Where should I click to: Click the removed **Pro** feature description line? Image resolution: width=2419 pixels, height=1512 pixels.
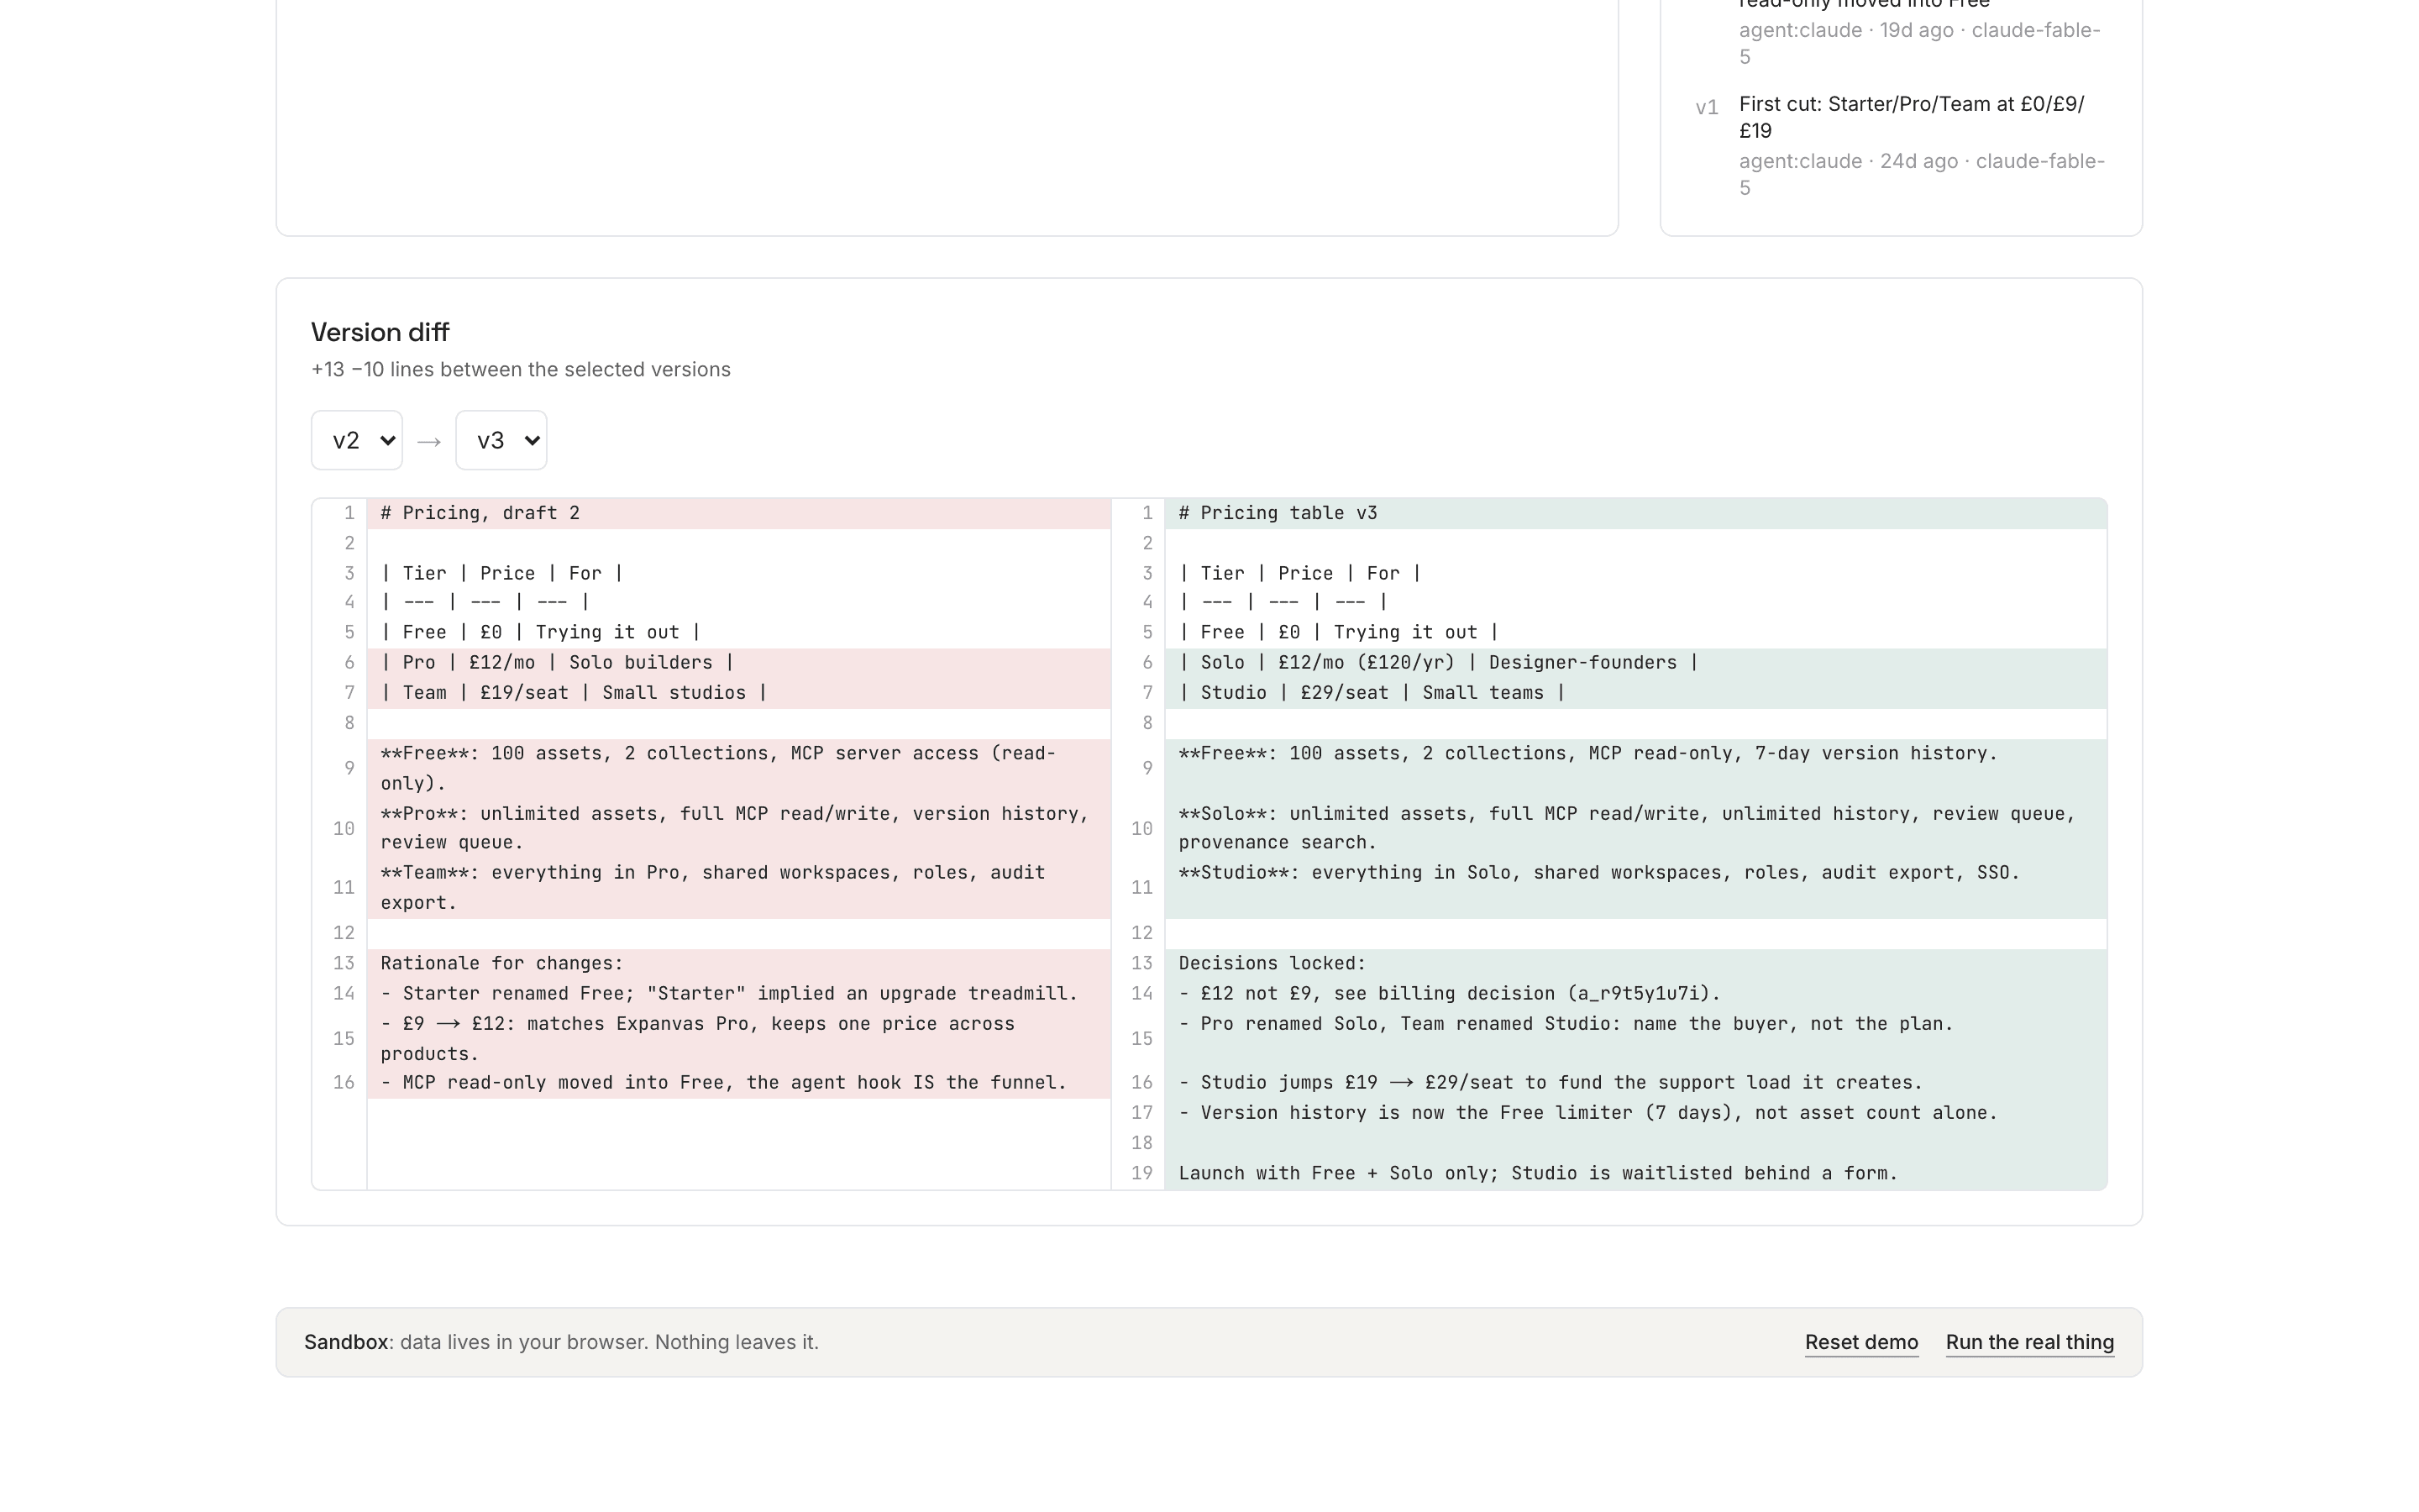click(738, 828)
